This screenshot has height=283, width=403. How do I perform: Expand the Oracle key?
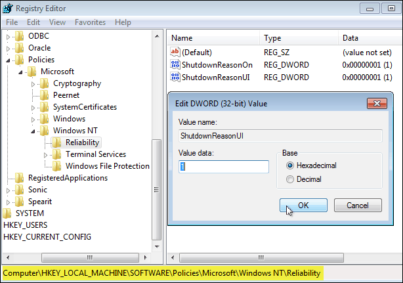click(x=8, y=49)
